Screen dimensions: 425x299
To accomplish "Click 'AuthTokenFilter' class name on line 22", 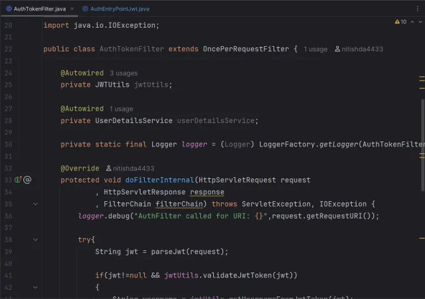I will point(131,49).
